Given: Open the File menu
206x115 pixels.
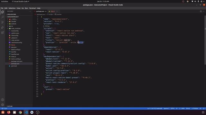Looking at the screenshot, I should tap(2, 8).
